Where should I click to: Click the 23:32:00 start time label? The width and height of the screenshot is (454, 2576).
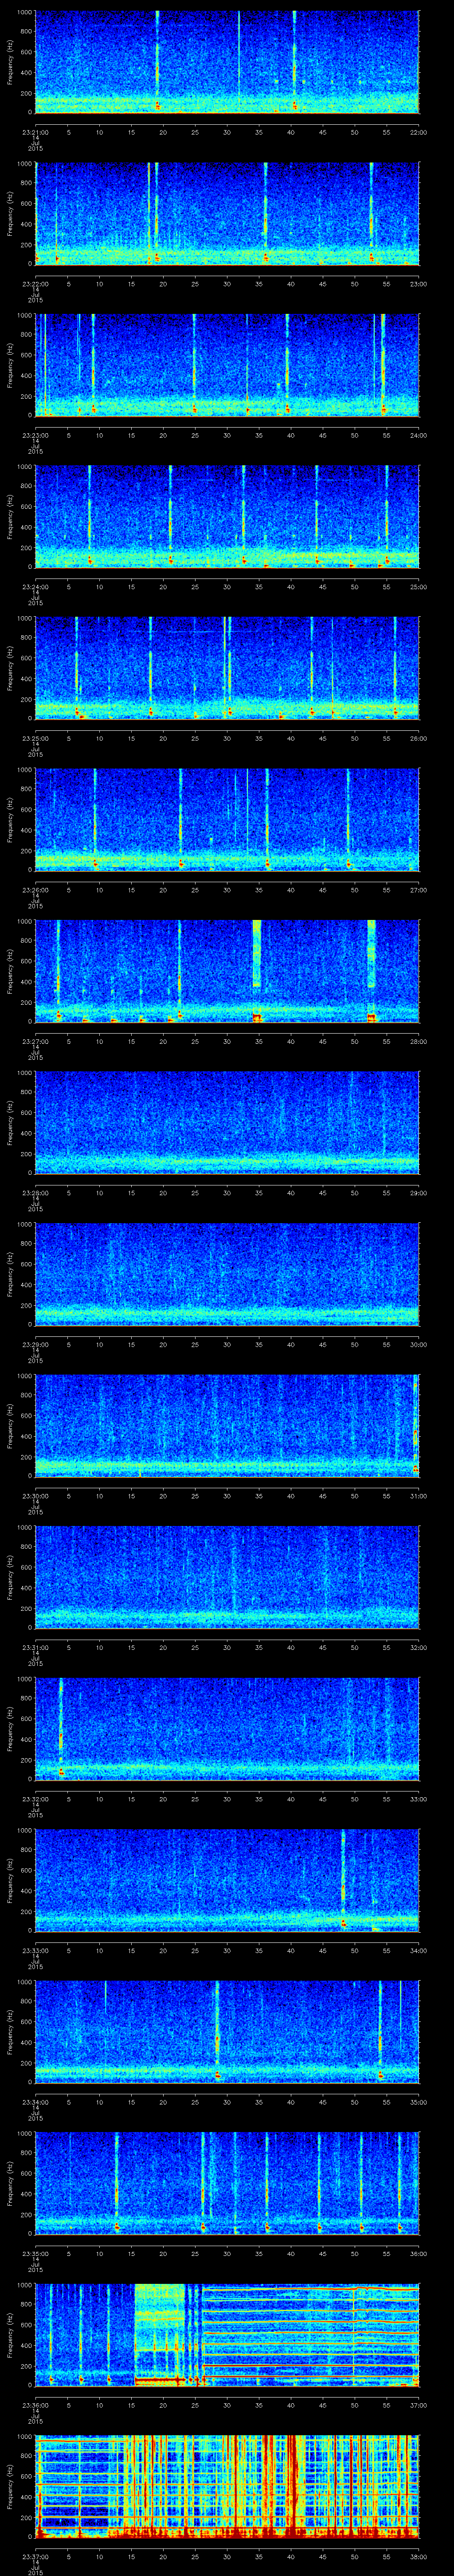(x=35, y=1798)
